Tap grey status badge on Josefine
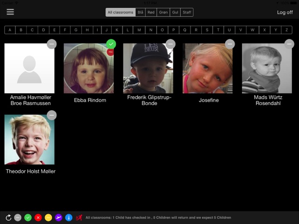The image size is (299, 224). pos(230,44)
